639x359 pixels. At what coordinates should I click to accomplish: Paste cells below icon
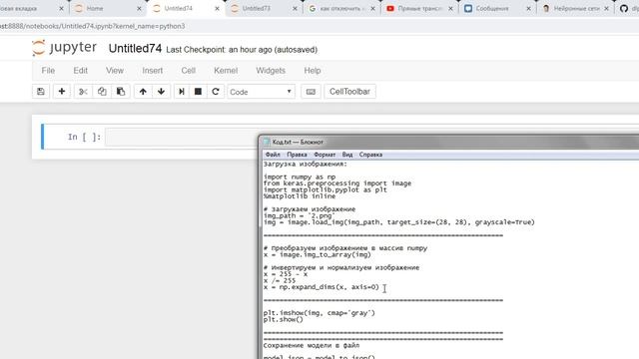[x=121, y=92]
